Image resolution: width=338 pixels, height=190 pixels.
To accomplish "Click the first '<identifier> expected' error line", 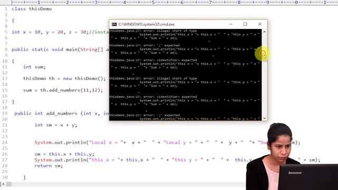I will pyautogui.click(x=153, y=60).
